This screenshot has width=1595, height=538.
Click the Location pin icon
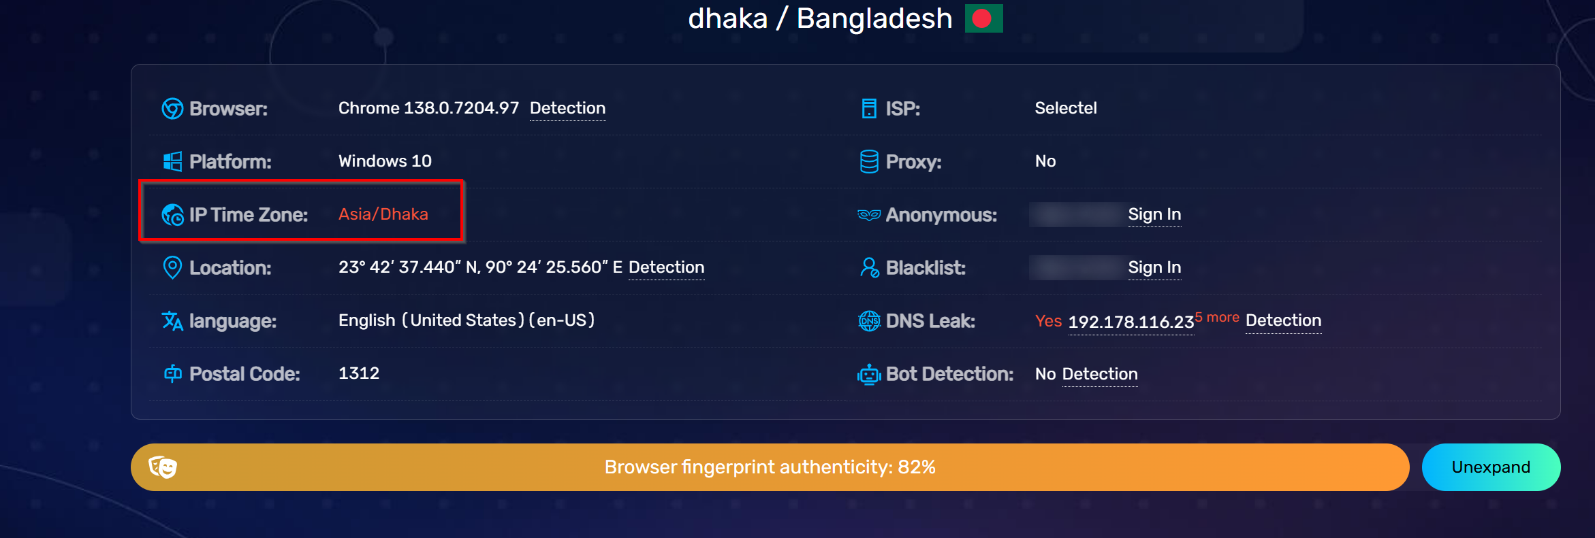tap(172, 268)
